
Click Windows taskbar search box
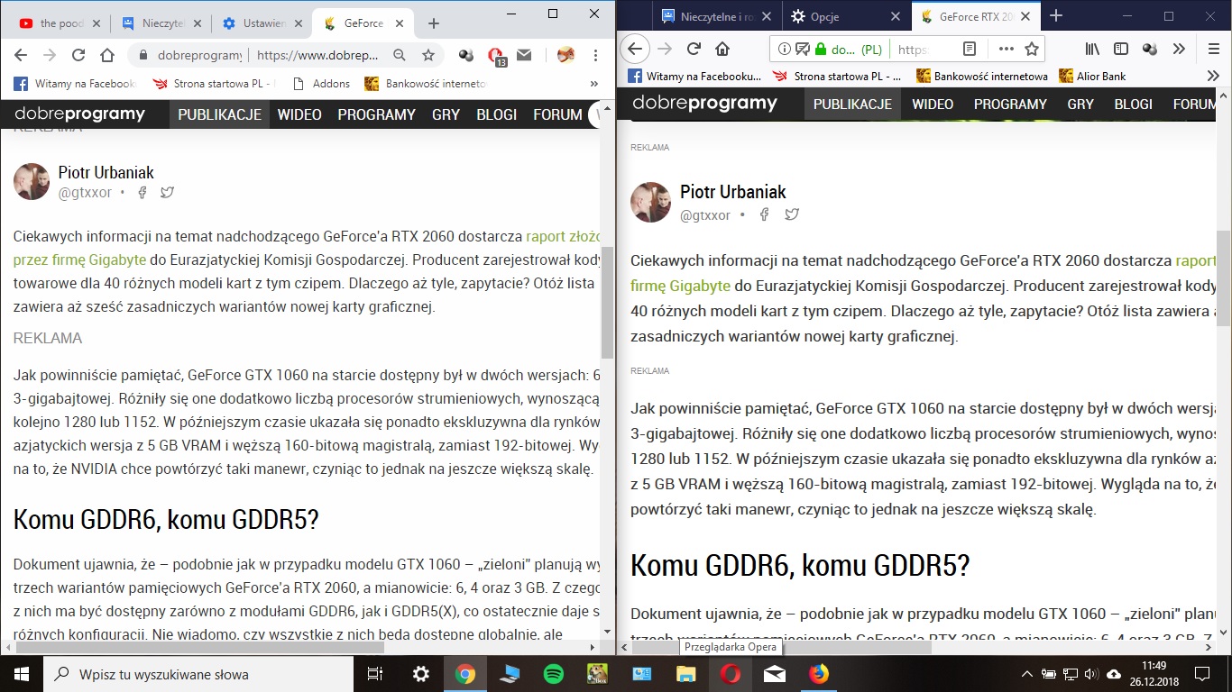[x=197, y=674]
